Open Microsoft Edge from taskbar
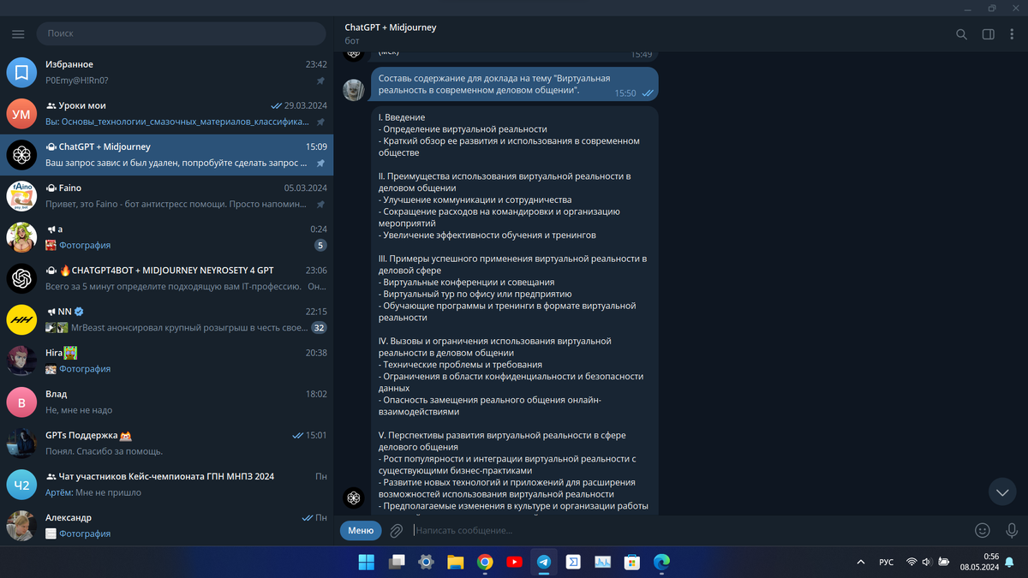1028x578 pixels. (x=661, y=562)
